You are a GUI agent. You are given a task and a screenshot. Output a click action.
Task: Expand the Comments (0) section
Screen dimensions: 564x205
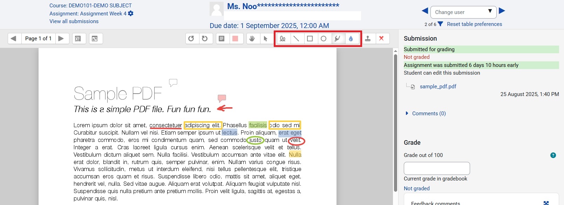click(x=428, y=114)
